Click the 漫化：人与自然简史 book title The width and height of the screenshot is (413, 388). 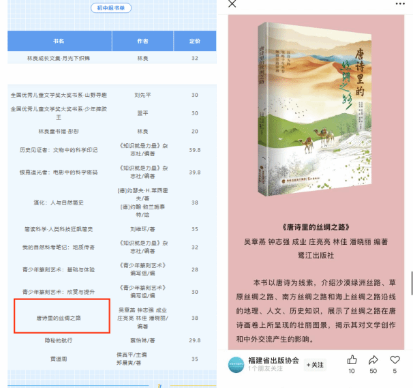(x=59, y=203)
